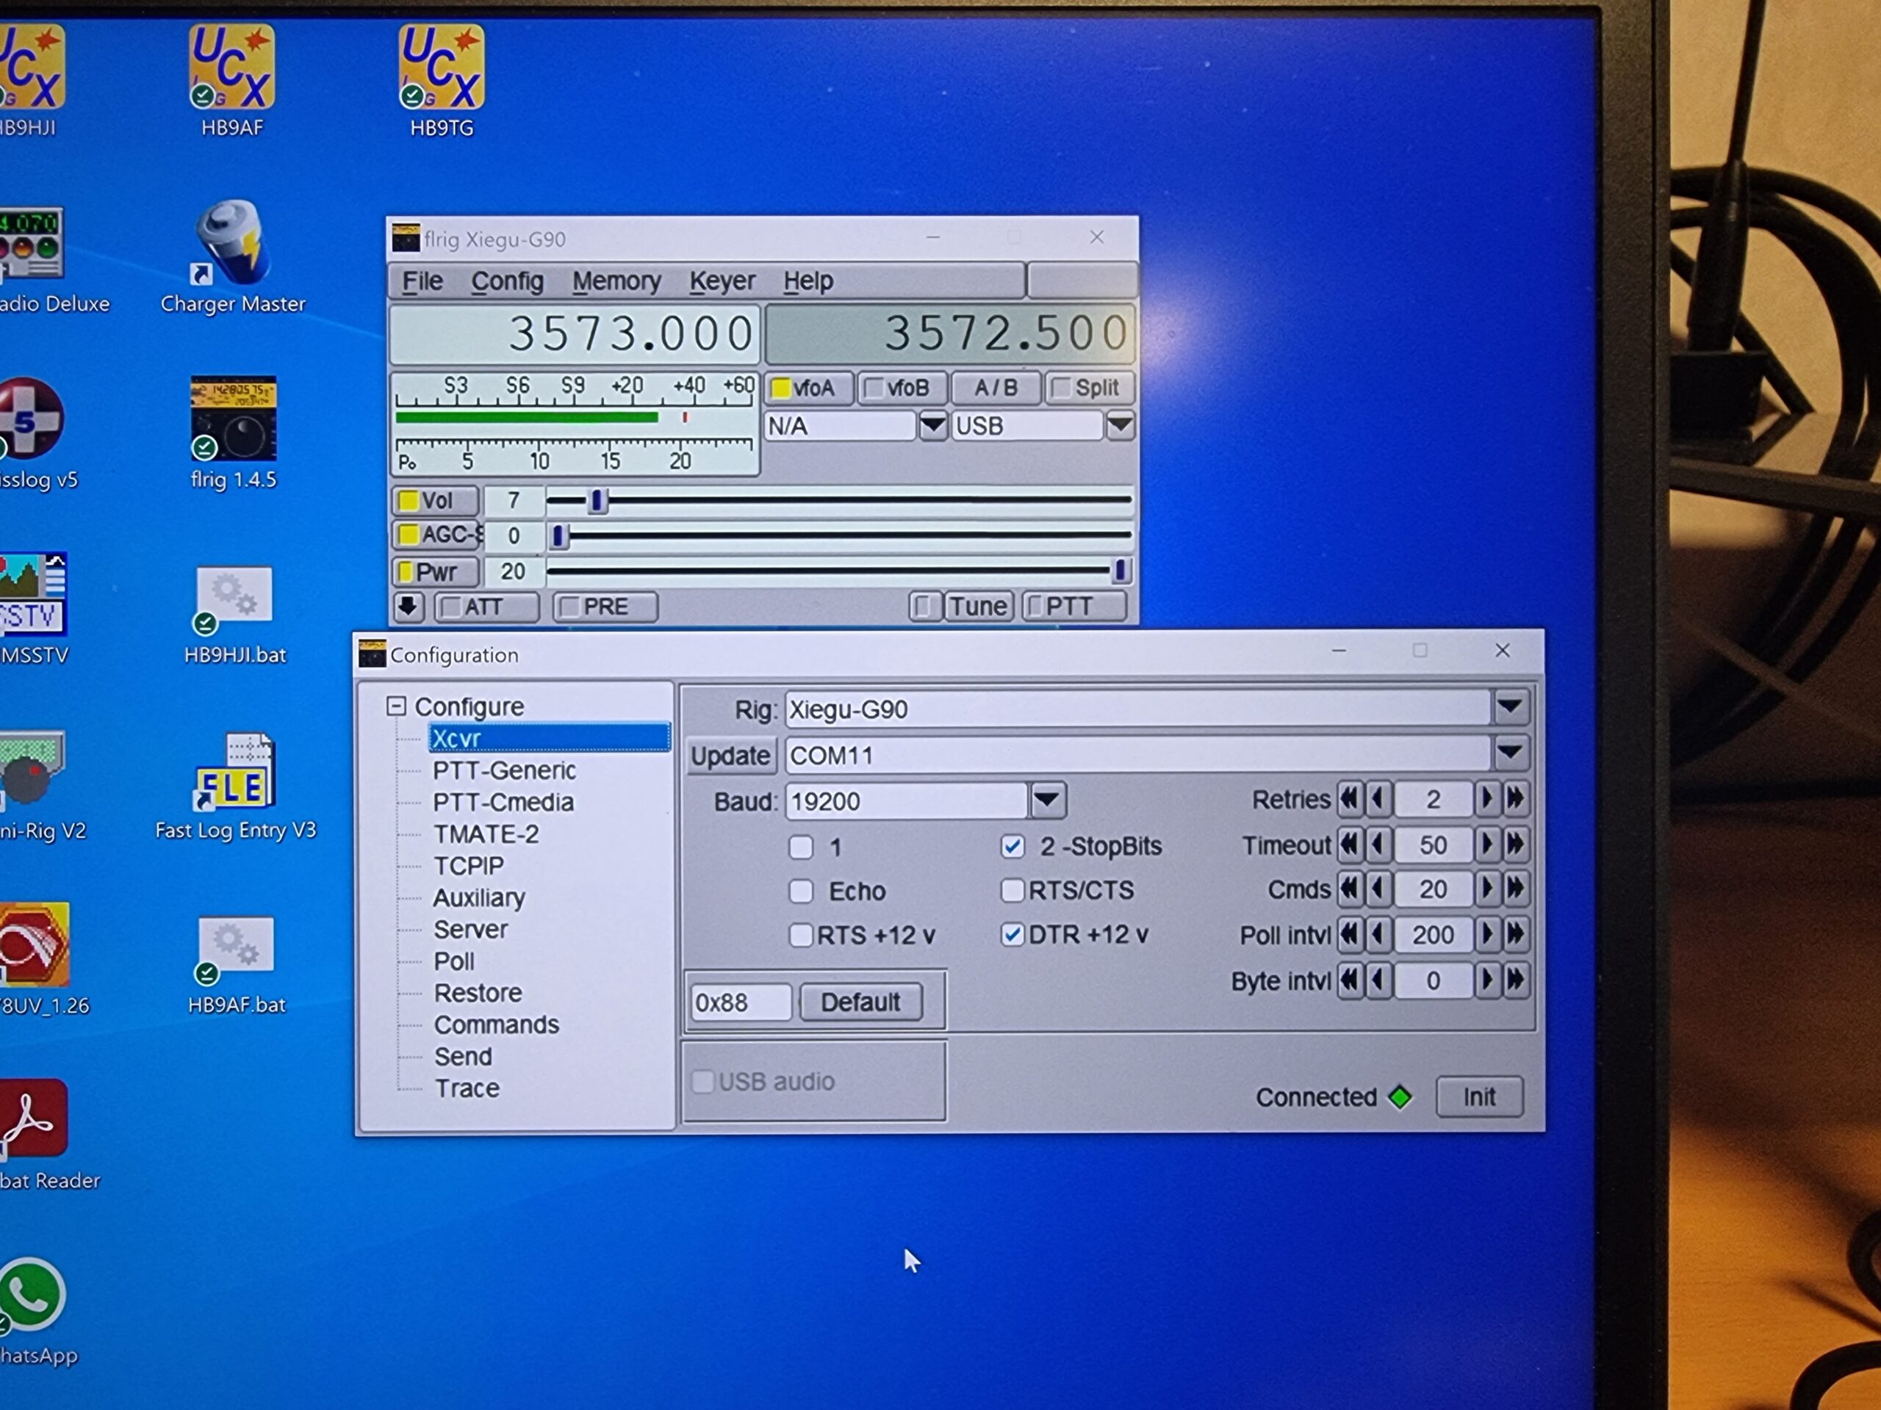The image size is (1881, 1410).
Task: Click the Default CI-V address button
Action: coord(860,1003)
